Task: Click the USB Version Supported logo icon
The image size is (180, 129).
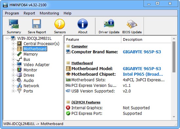Action: tap(68, 91)
